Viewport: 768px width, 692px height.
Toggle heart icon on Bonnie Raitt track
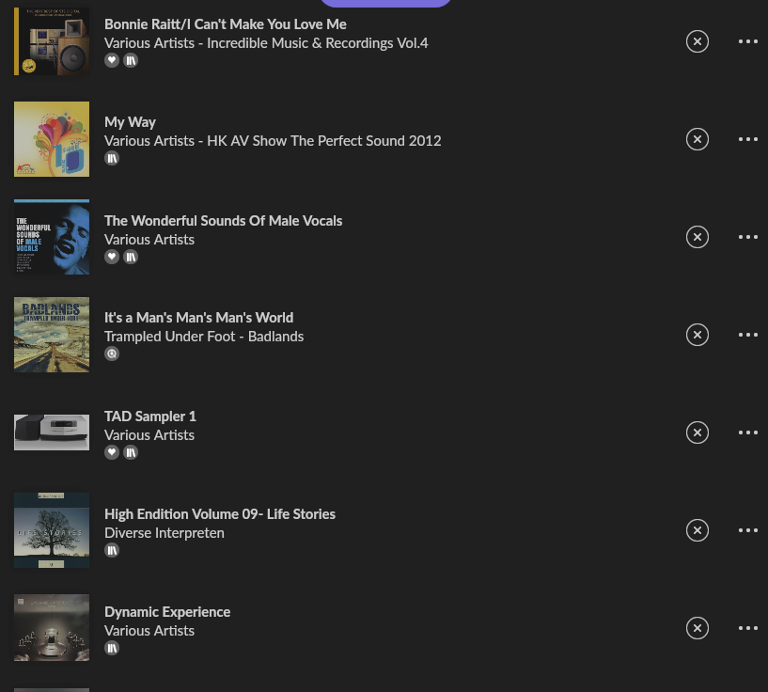(112, 60)
